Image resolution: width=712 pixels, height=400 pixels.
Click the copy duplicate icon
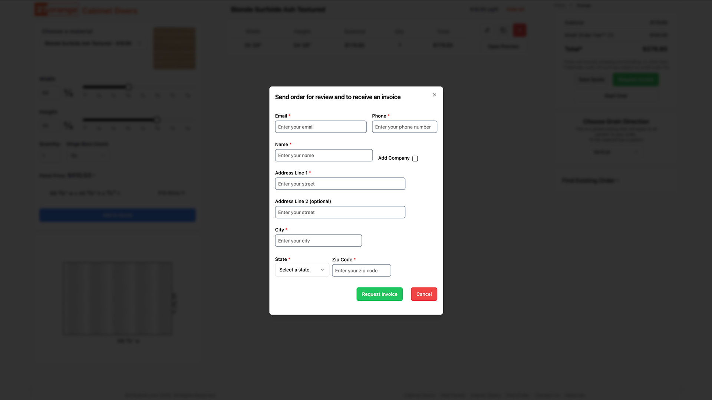coord(503,30)
